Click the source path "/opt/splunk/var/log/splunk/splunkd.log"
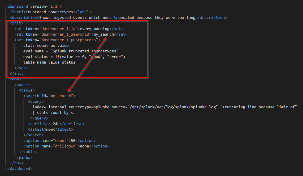The image size is (303, 176). [173, 107]
